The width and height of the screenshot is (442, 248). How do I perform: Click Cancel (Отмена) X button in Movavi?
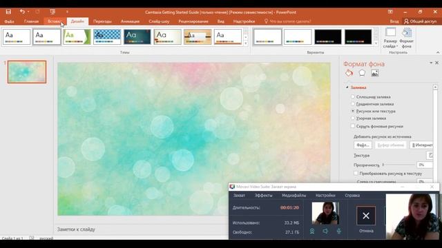366,216
